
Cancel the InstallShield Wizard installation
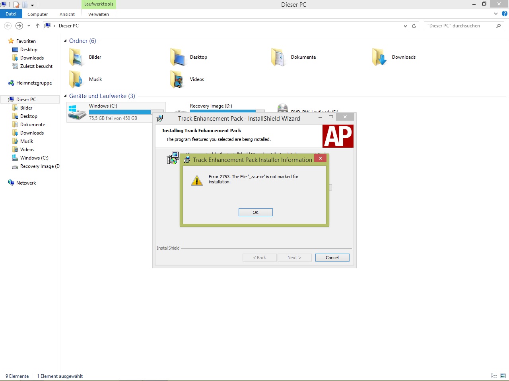pyautogui.click(x=332, y=258)
